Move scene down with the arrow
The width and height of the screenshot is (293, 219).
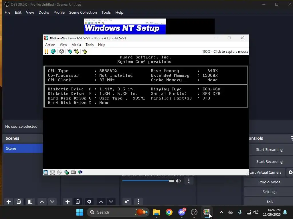pos(52,202)
